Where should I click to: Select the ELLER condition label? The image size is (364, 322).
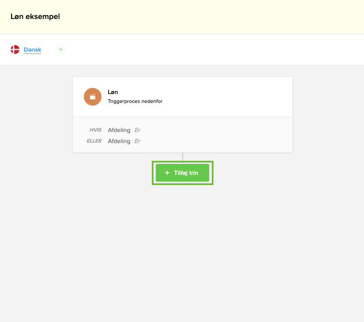coord(94,141)
